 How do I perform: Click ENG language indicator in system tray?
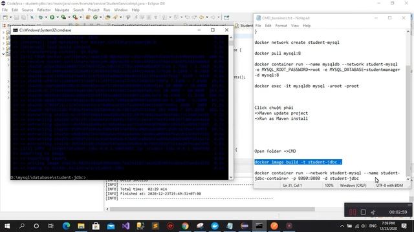click(x=373, y=226)
